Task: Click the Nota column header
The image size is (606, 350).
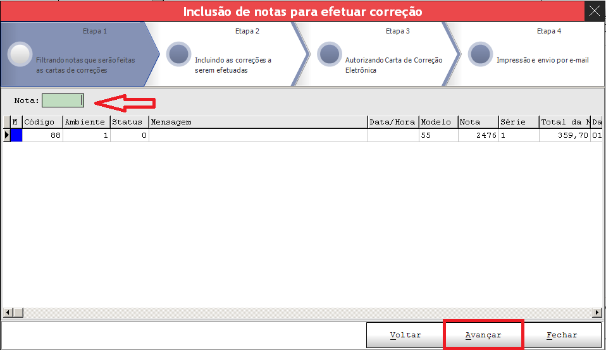Action: [478, 122]
